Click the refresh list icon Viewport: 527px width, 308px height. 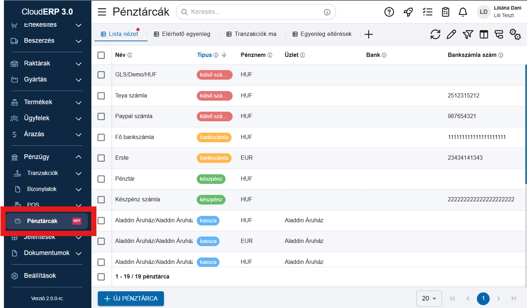[435, 34]
